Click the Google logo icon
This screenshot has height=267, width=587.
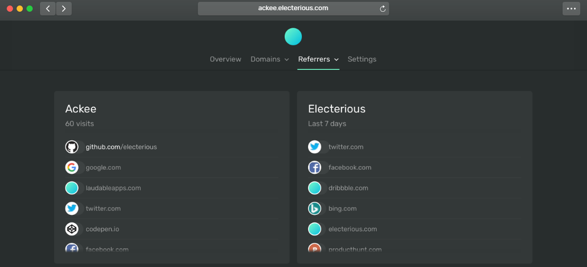coord(72,167)
